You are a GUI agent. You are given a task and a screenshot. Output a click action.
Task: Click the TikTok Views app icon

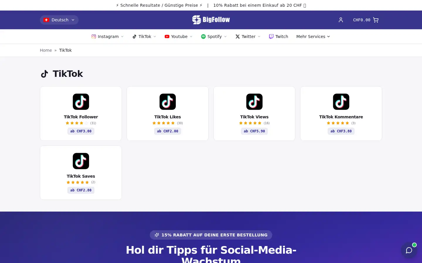pyautogui.click(x=254, y=102)
